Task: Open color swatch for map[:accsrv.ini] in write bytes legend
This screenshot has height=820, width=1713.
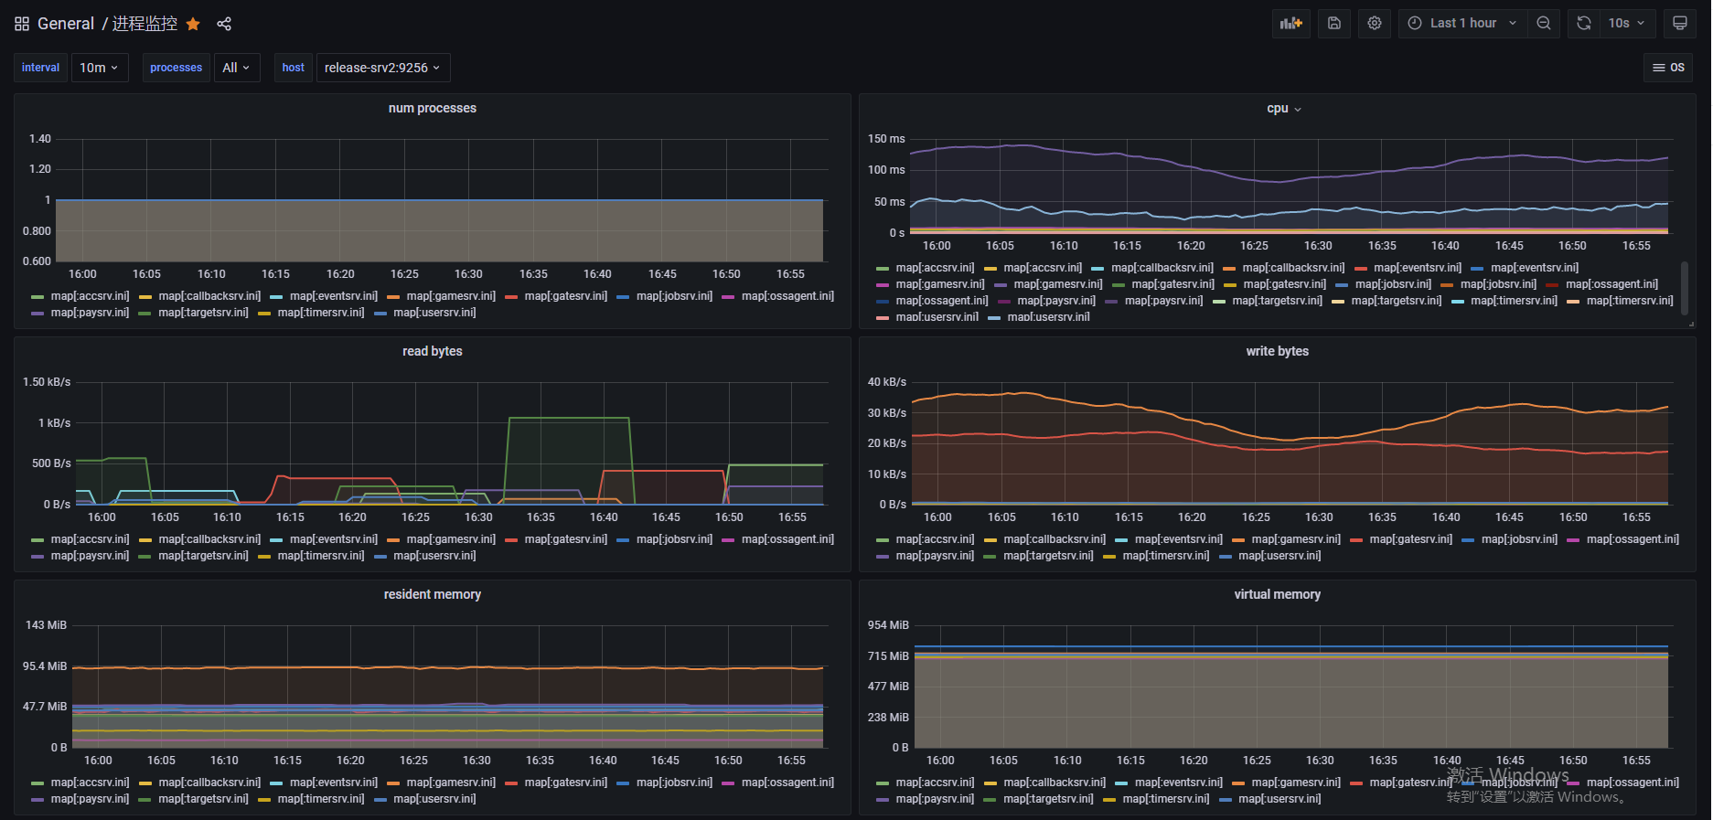Action: 883,540
